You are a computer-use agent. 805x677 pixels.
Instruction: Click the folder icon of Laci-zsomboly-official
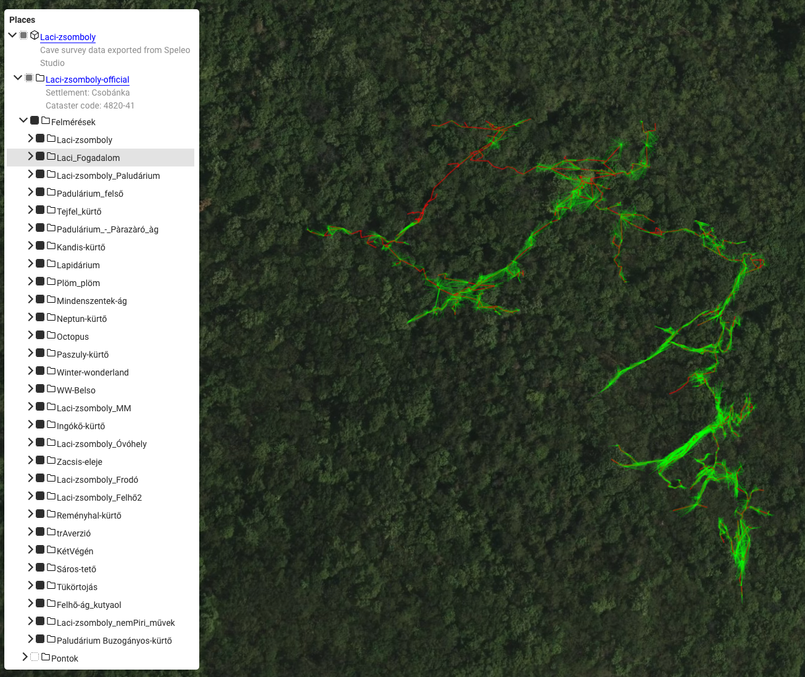coord(40,78)
